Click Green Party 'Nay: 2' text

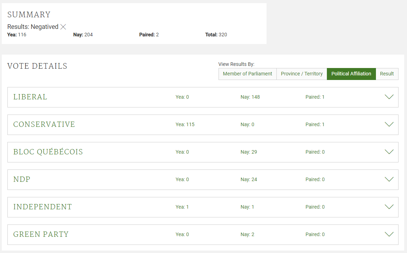pos(247,234)
